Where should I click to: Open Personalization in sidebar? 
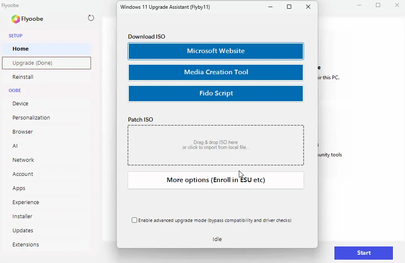(x=47, y=117)
